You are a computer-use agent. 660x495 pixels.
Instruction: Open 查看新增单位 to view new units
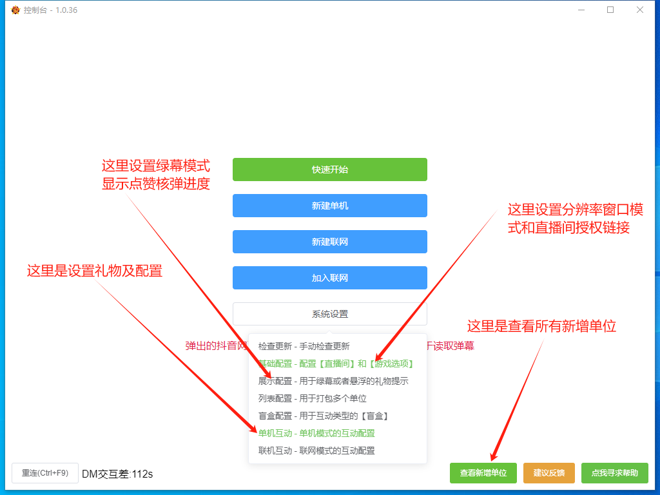483,472
